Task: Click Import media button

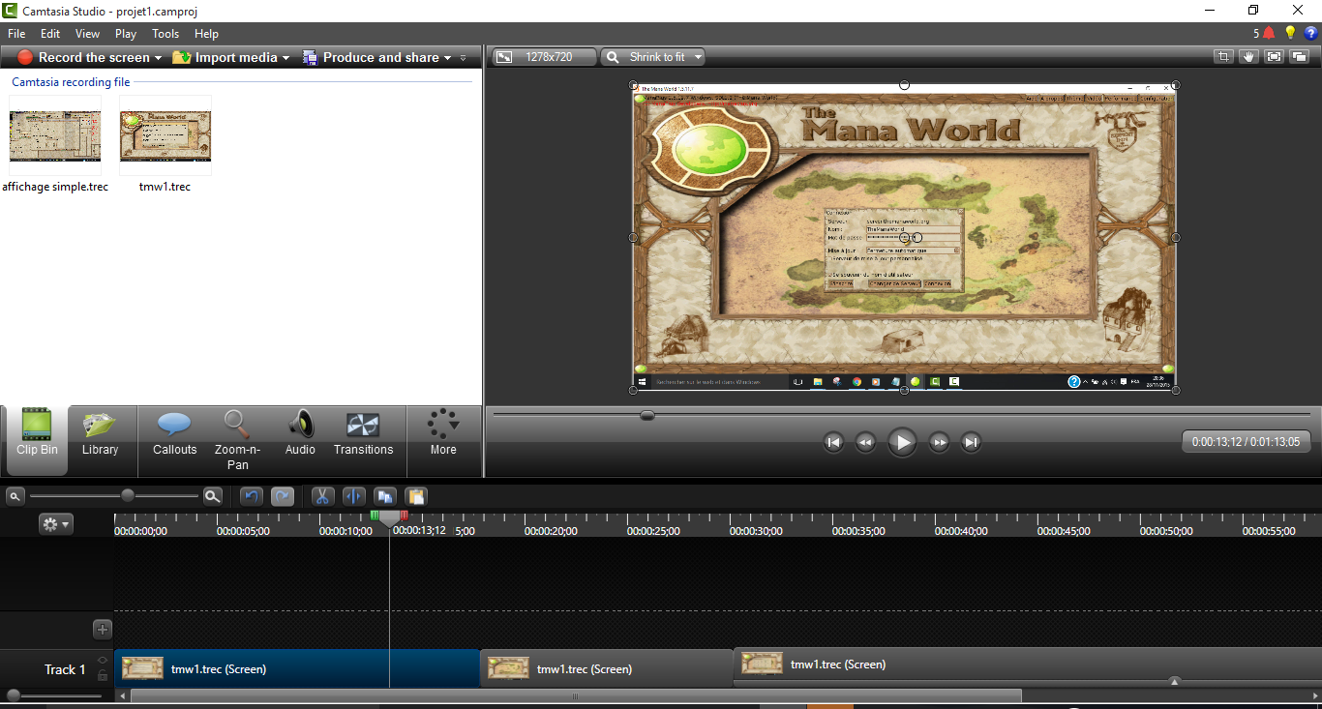Action: (225, 57)
